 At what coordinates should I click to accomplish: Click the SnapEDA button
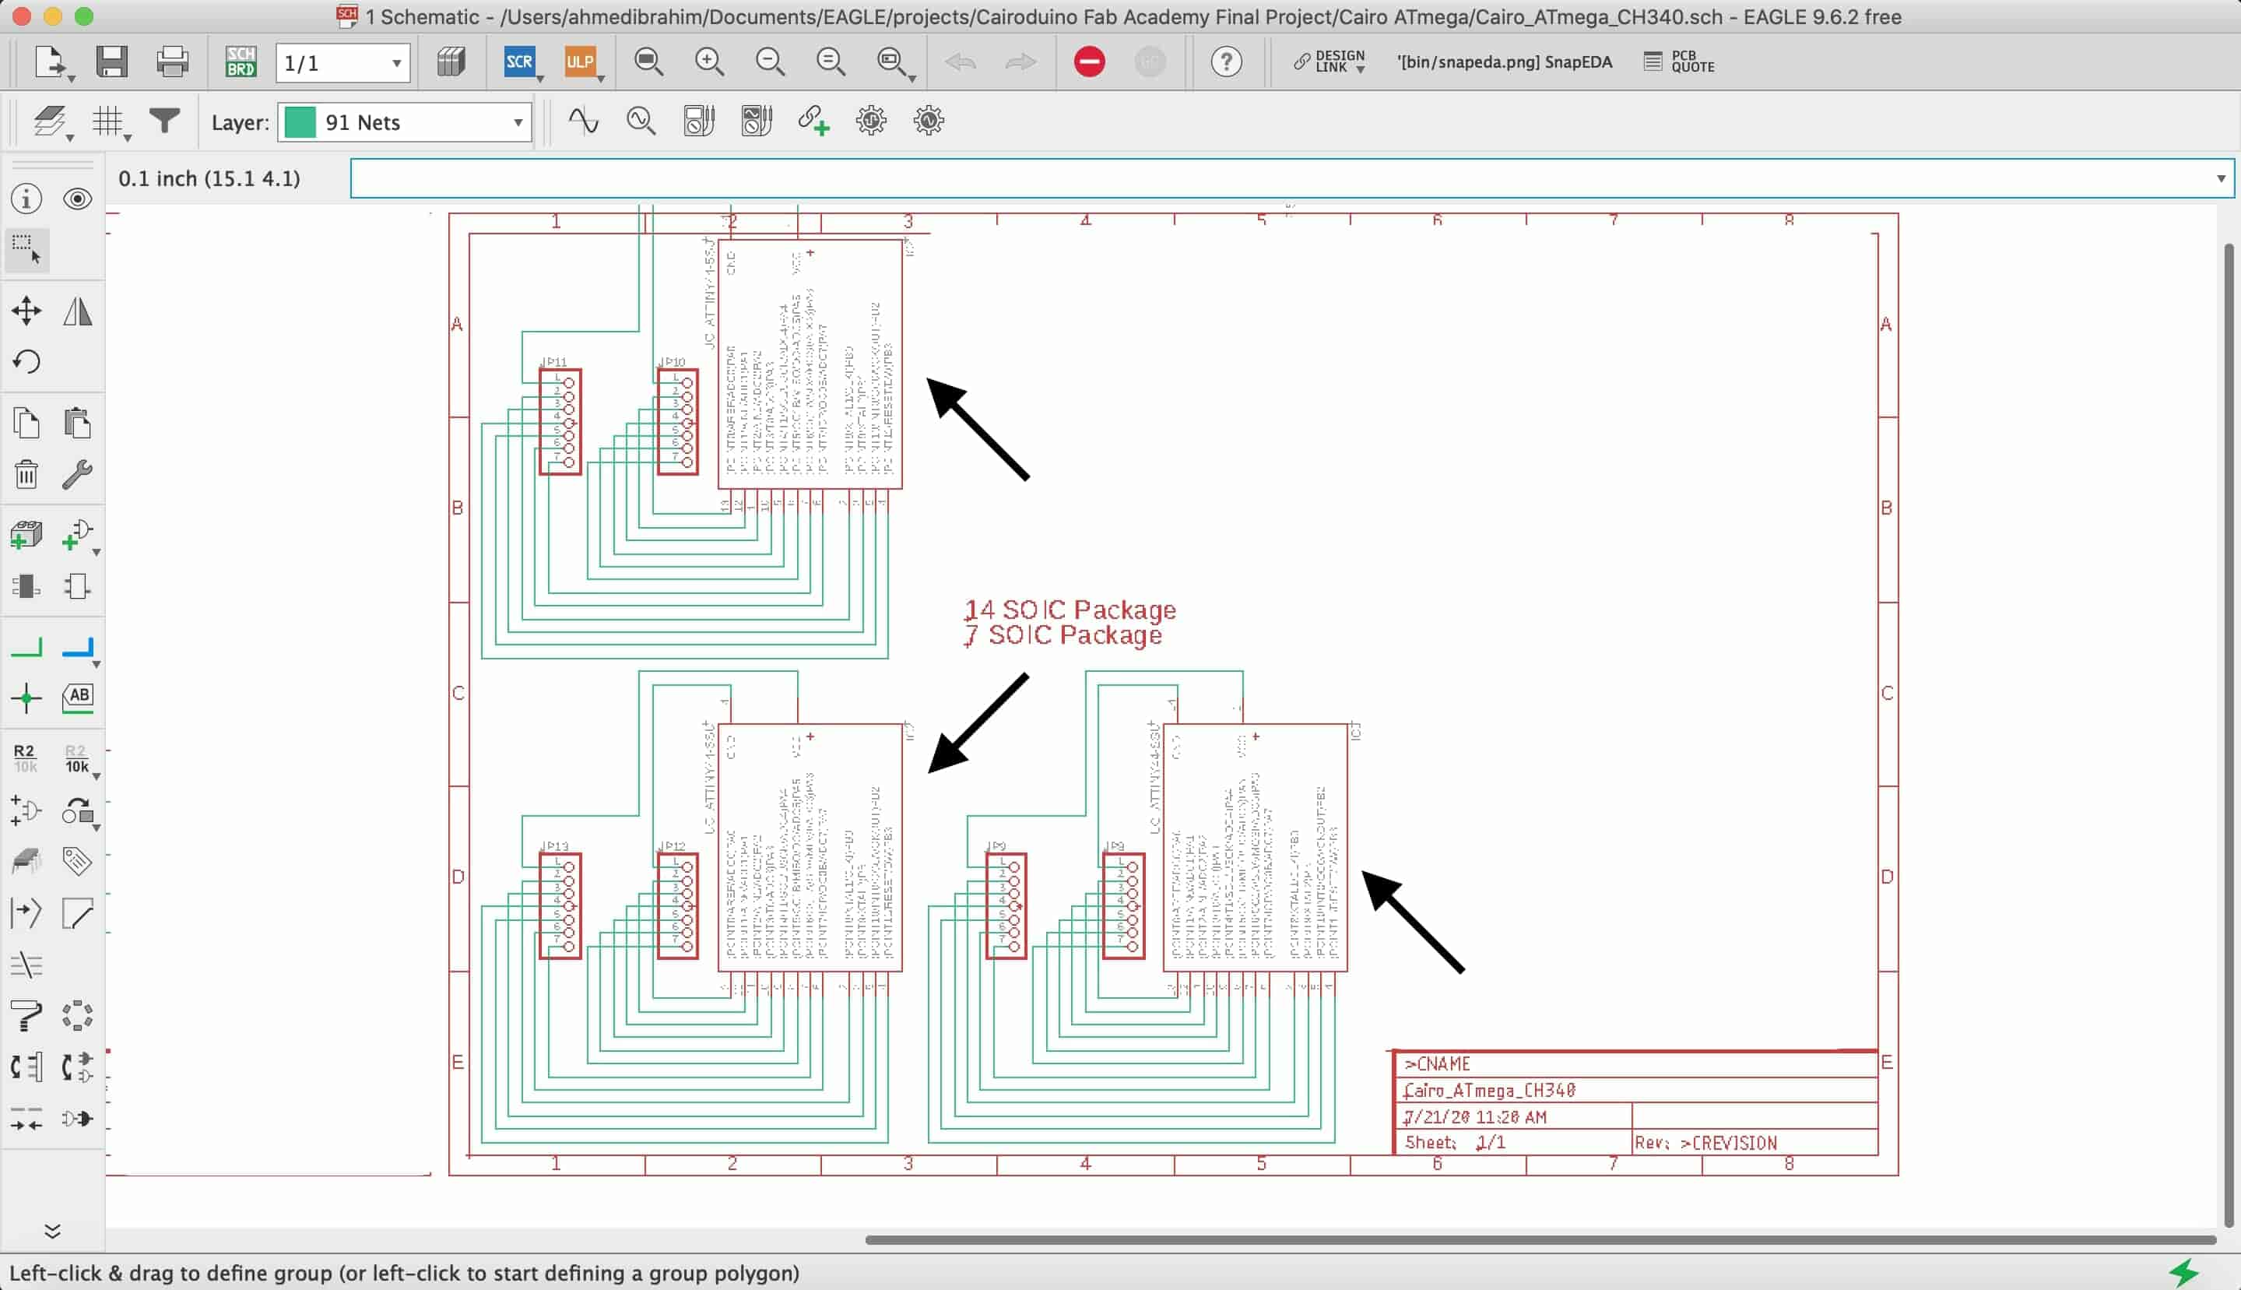(x=1504, y=62)
